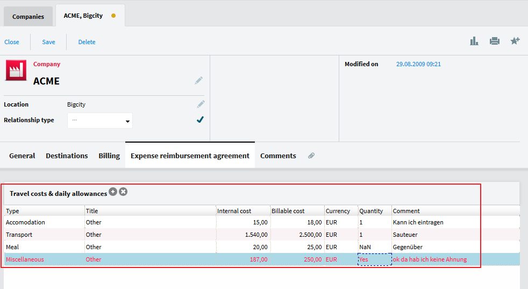
Task: Click billable cost 250,00
Action: pyautogui.click(x=313, y=259)
